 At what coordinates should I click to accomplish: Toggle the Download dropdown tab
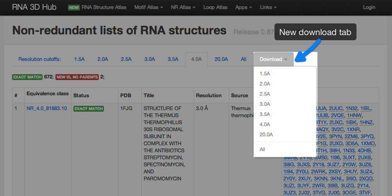click(x=273, y=59)
